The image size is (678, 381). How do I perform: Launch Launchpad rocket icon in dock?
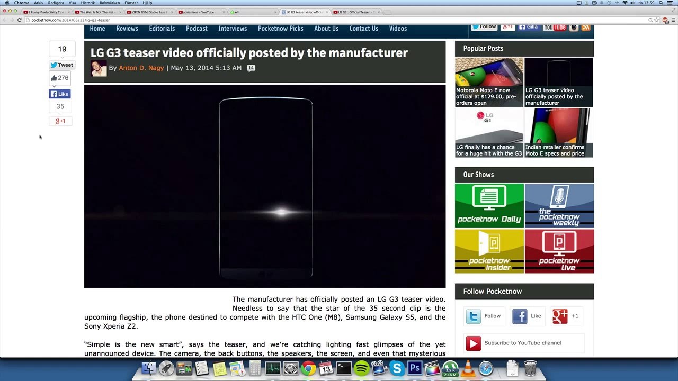pyautogui.click(x=166, y=368)
